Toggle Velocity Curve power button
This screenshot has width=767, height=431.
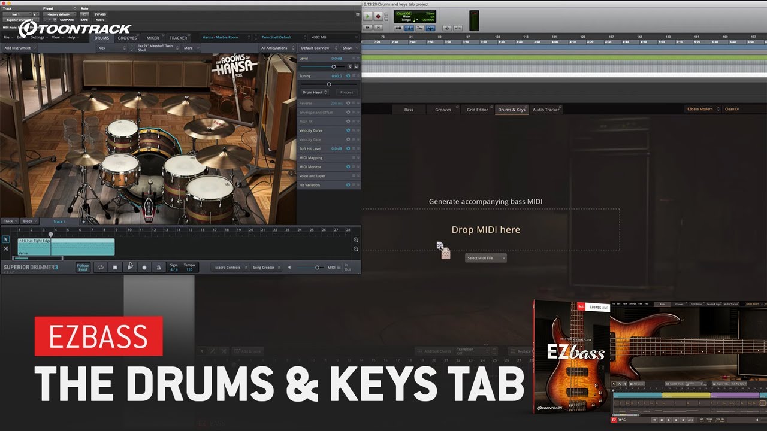point(348,130)
